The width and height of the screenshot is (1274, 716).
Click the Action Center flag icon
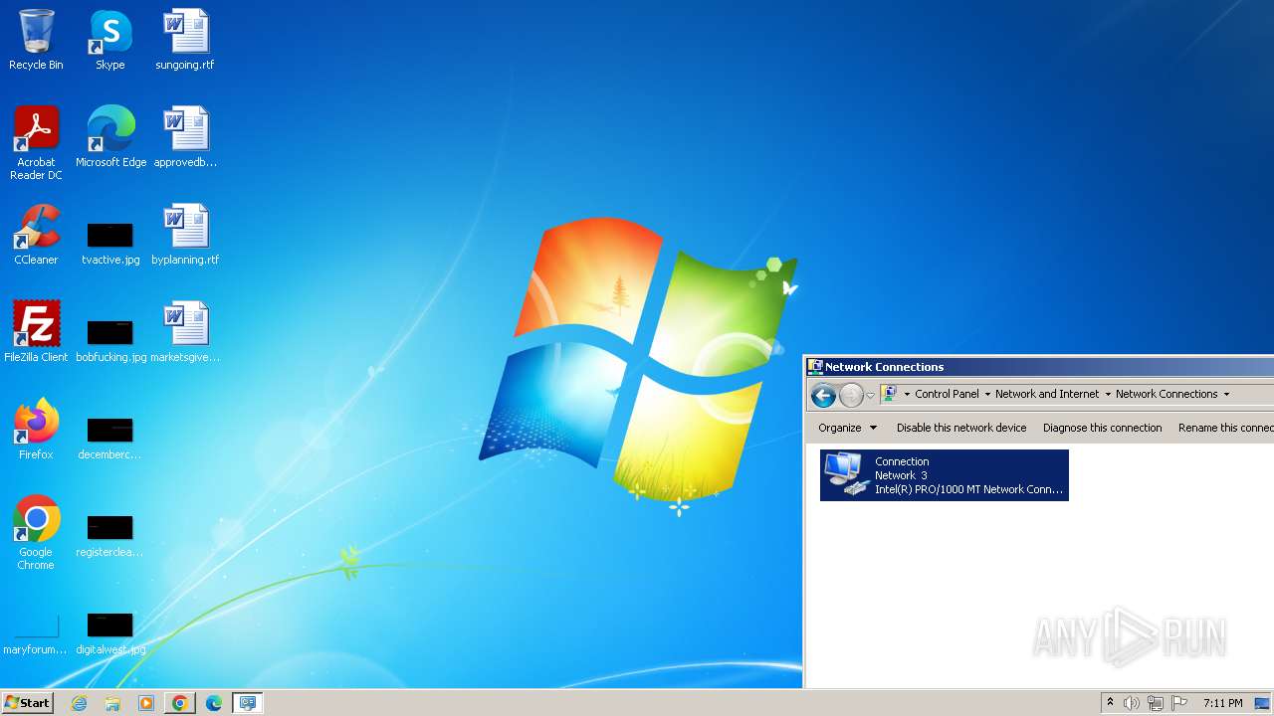1179,703
